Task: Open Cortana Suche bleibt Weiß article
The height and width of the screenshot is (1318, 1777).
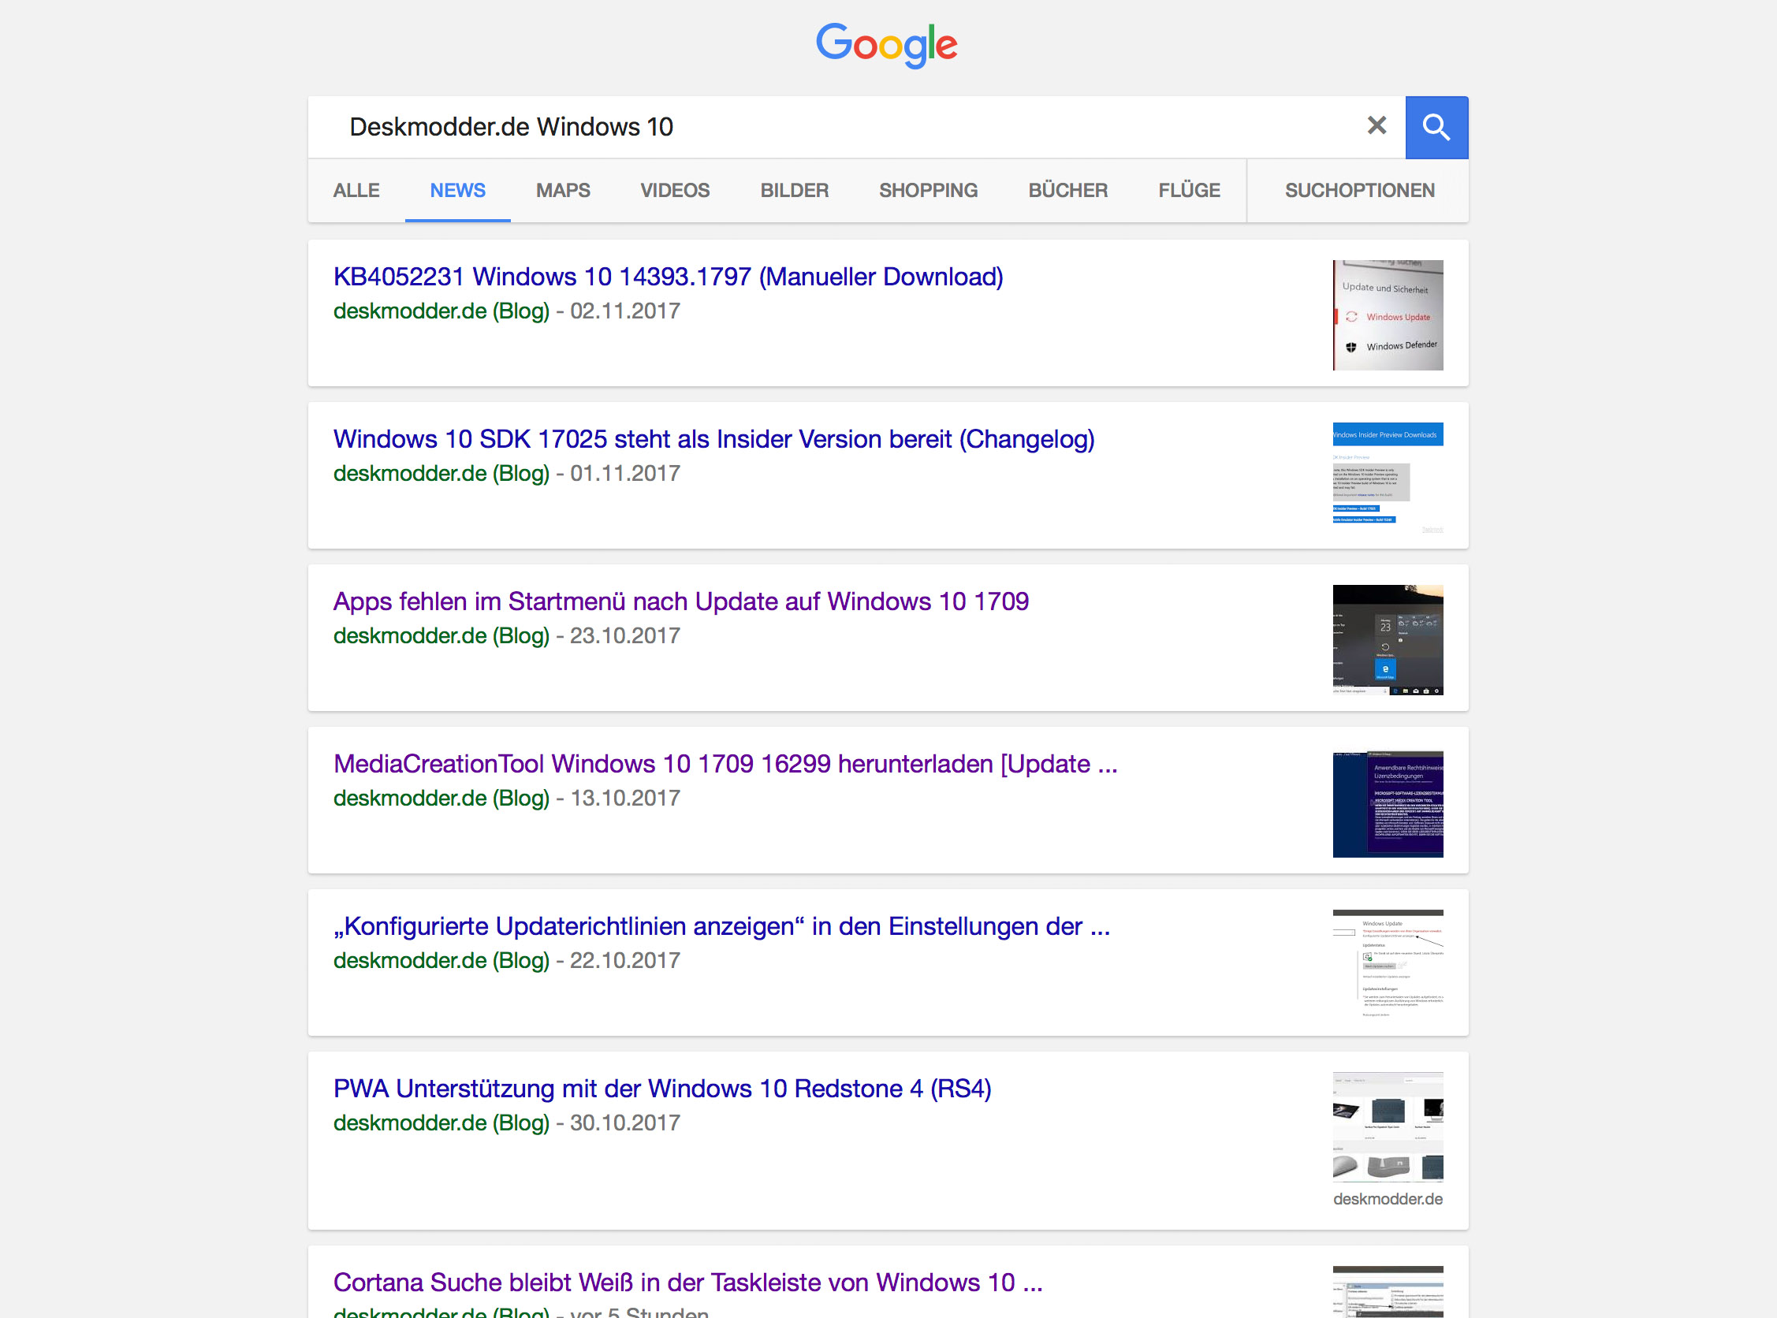Action: pos(687,1283)
